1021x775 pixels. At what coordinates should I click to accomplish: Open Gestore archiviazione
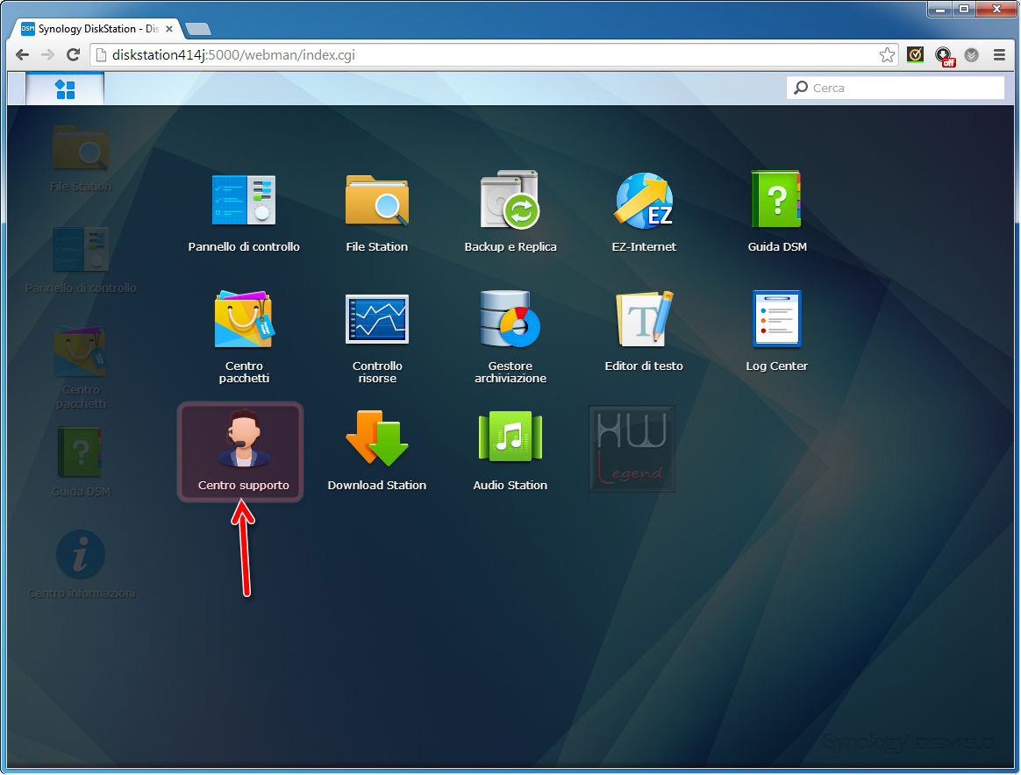(510, 337)
